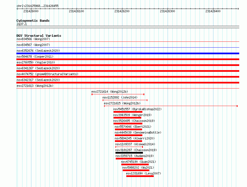Screen dimensions: 247x187
Task: Open the esv2721615 (Wong2012b) variant label
Action: 122,103
